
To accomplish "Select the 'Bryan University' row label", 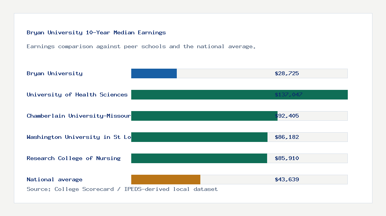I will tap(55, 73).
